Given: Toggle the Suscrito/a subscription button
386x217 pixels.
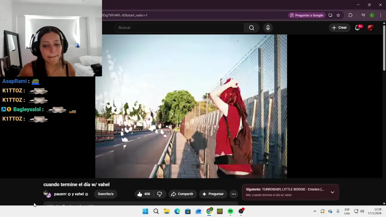Looking at the screenshot, I should point(106,194).
